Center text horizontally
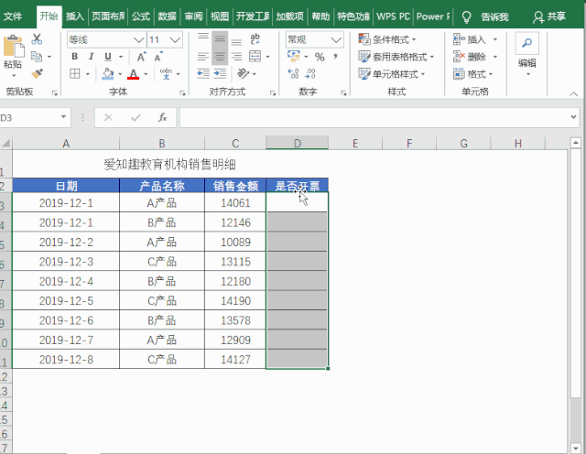This screenshot has height=454, width=586. tap(220, 57)
